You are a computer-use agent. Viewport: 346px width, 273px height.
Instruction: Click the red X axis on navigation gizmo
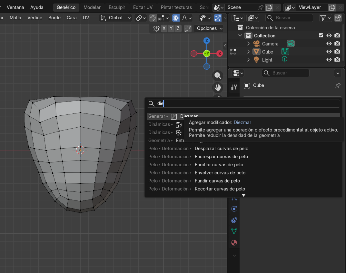[x=220, y=54]
